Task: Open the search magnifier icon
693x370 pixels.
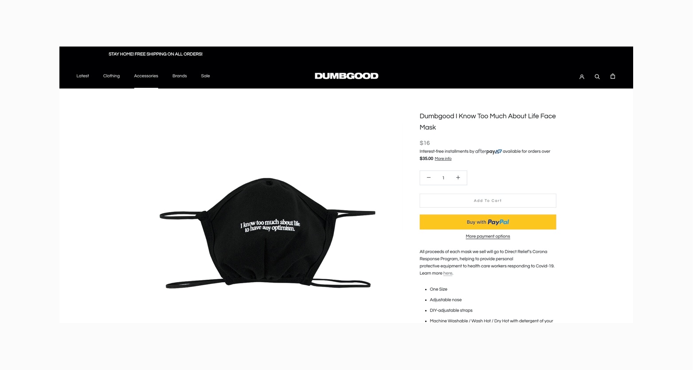Action: click(x=597, y=77)
